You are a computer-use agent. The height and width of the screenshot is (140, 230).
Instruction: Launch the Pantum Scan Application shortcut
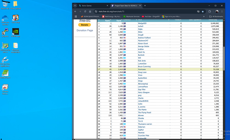[x=5, y=62]
